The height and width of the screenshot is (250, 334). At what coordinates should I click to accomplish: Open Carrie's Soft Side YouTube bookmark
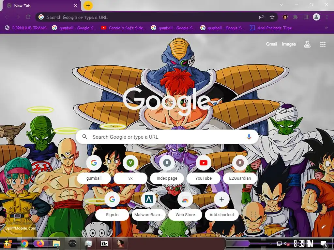(x=124, y=28)
